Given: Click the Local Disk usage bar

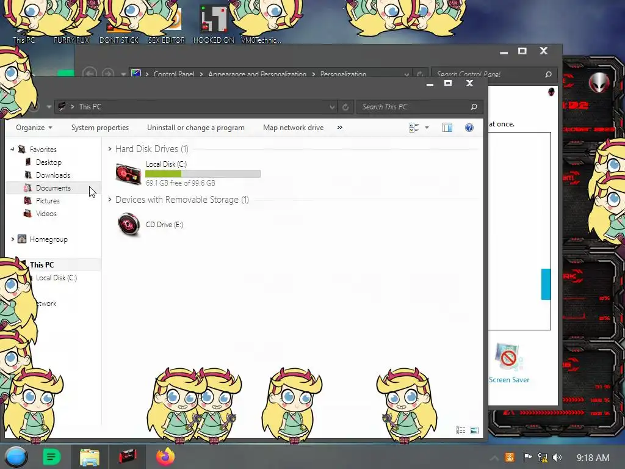Looking at the screenshot, I should click(x=203, y=173).
